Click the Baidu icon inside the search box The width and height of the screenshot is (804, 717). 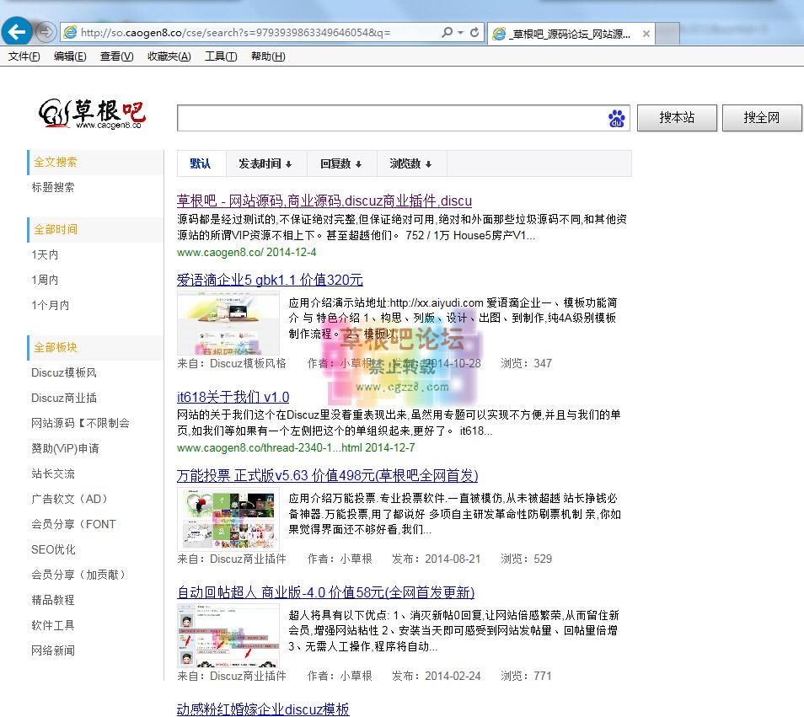tap(616, 119)
